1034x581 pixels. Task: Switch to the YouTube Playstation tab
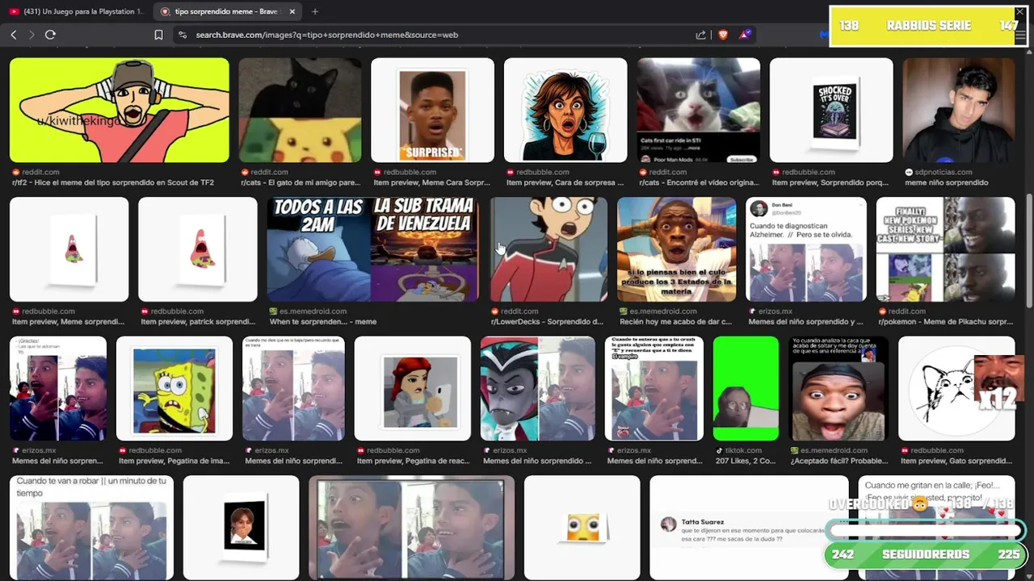[77, 11]
